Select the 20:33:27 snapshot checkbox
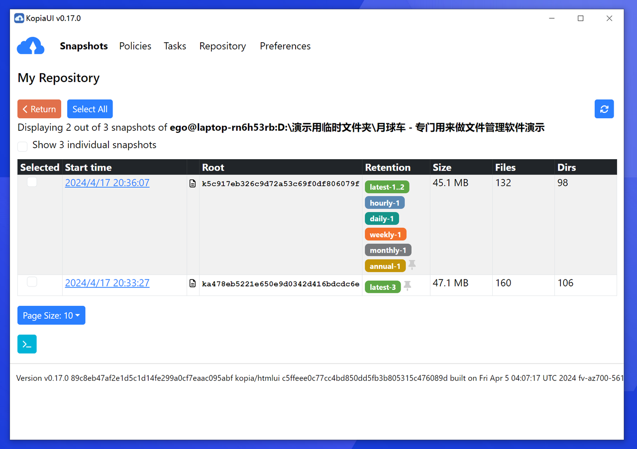Viewport: 637px width, 449px height. click(x=32, y=281)
